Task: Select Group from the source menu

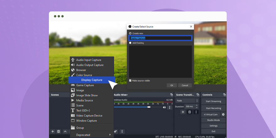Action: [x=92, y=128]
